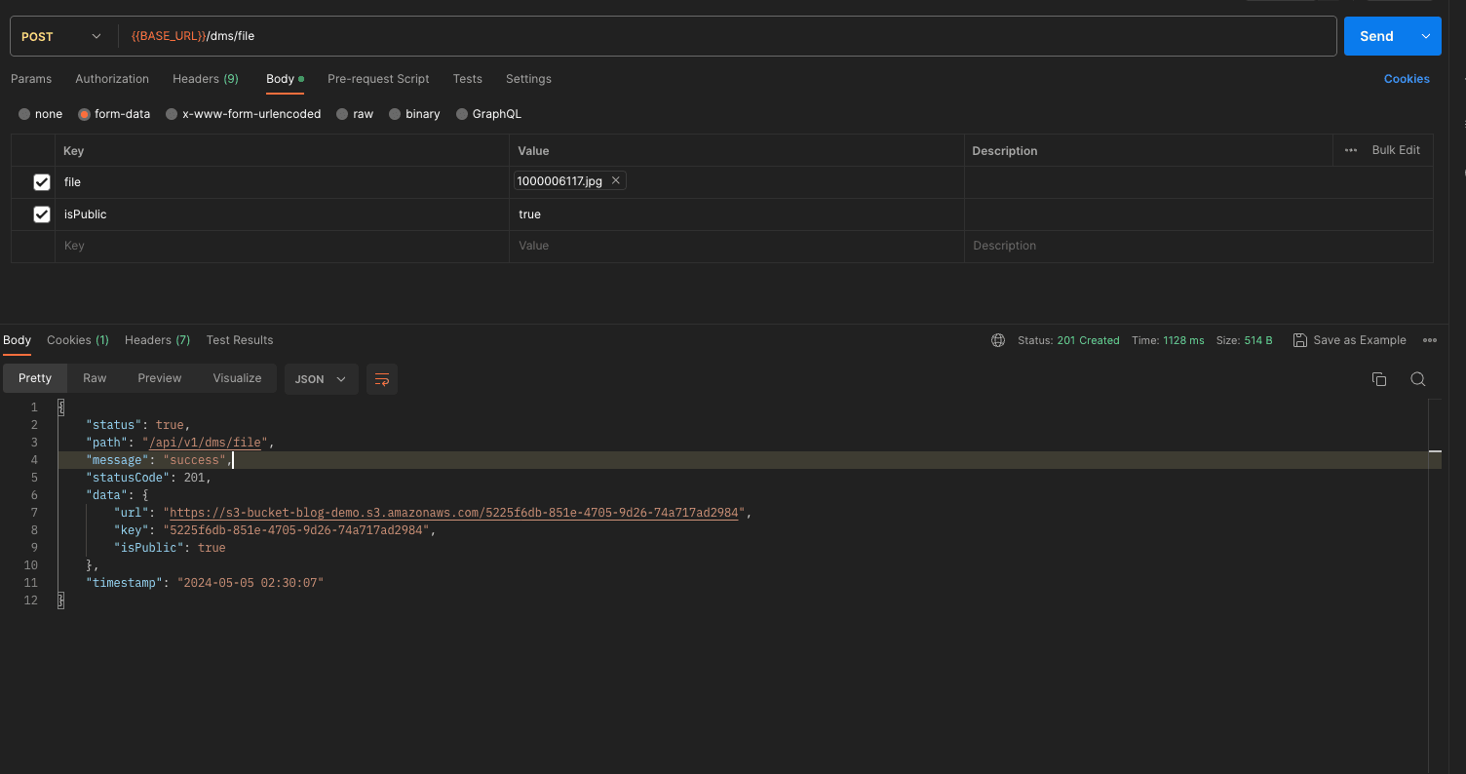The height and width of the screenshot is (774, 1466).
Task: Copy the response body to clipboard
Action: click(1379, 379)
